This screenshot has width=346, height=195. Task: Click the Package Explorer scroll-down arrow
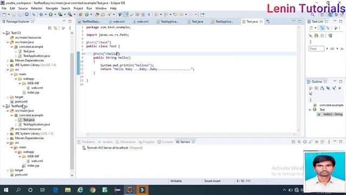tap(72, 175)
